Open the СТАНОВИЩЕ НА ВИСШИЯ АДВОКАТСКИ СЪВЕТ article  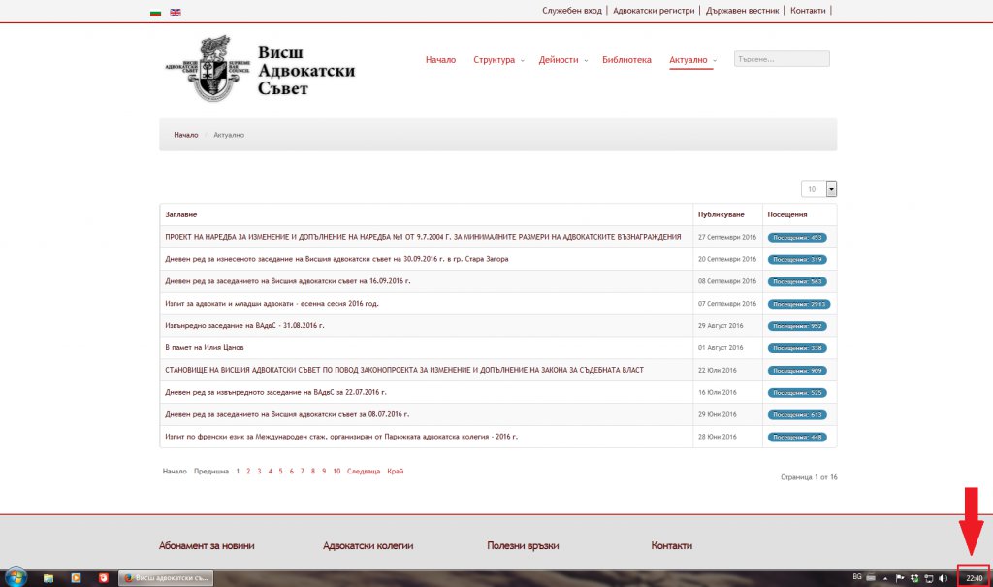pyautogui.click(x=404, y=371)
